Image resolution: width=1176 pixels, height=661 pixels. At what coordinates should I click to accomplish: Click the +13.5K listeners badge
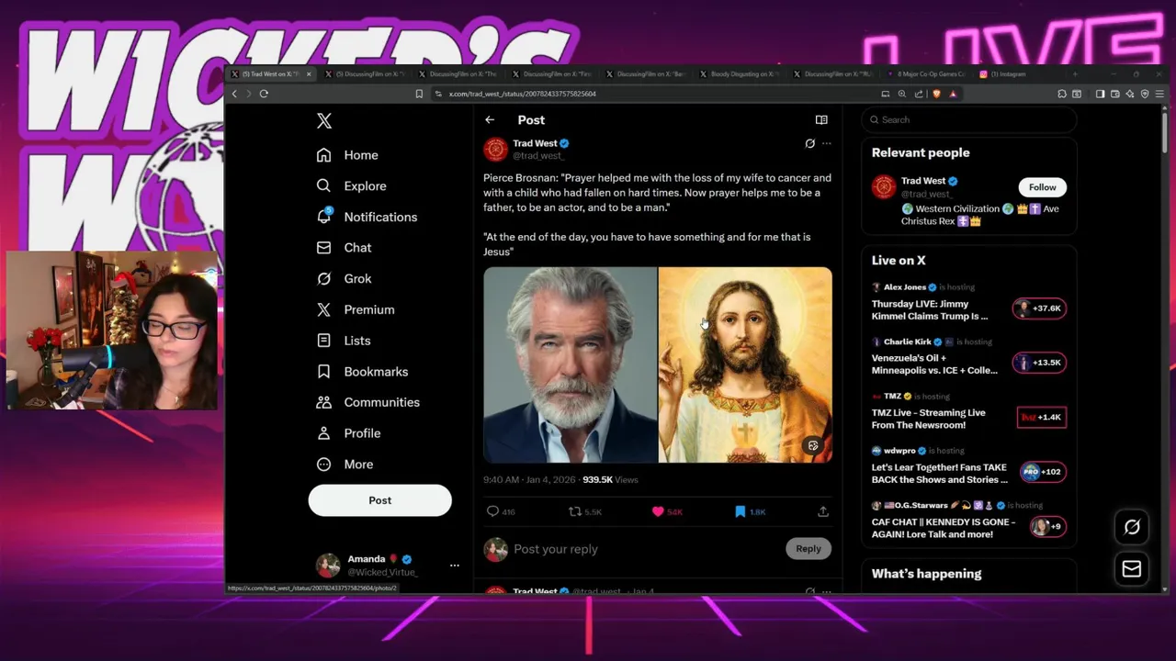pyautogui.click(x=1039, y=363)
